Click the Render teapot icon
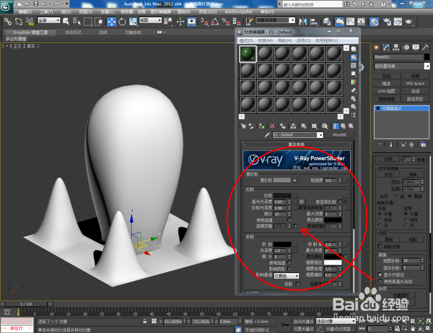The height and width of the screenshot is (333, 433). pos(408,21)
